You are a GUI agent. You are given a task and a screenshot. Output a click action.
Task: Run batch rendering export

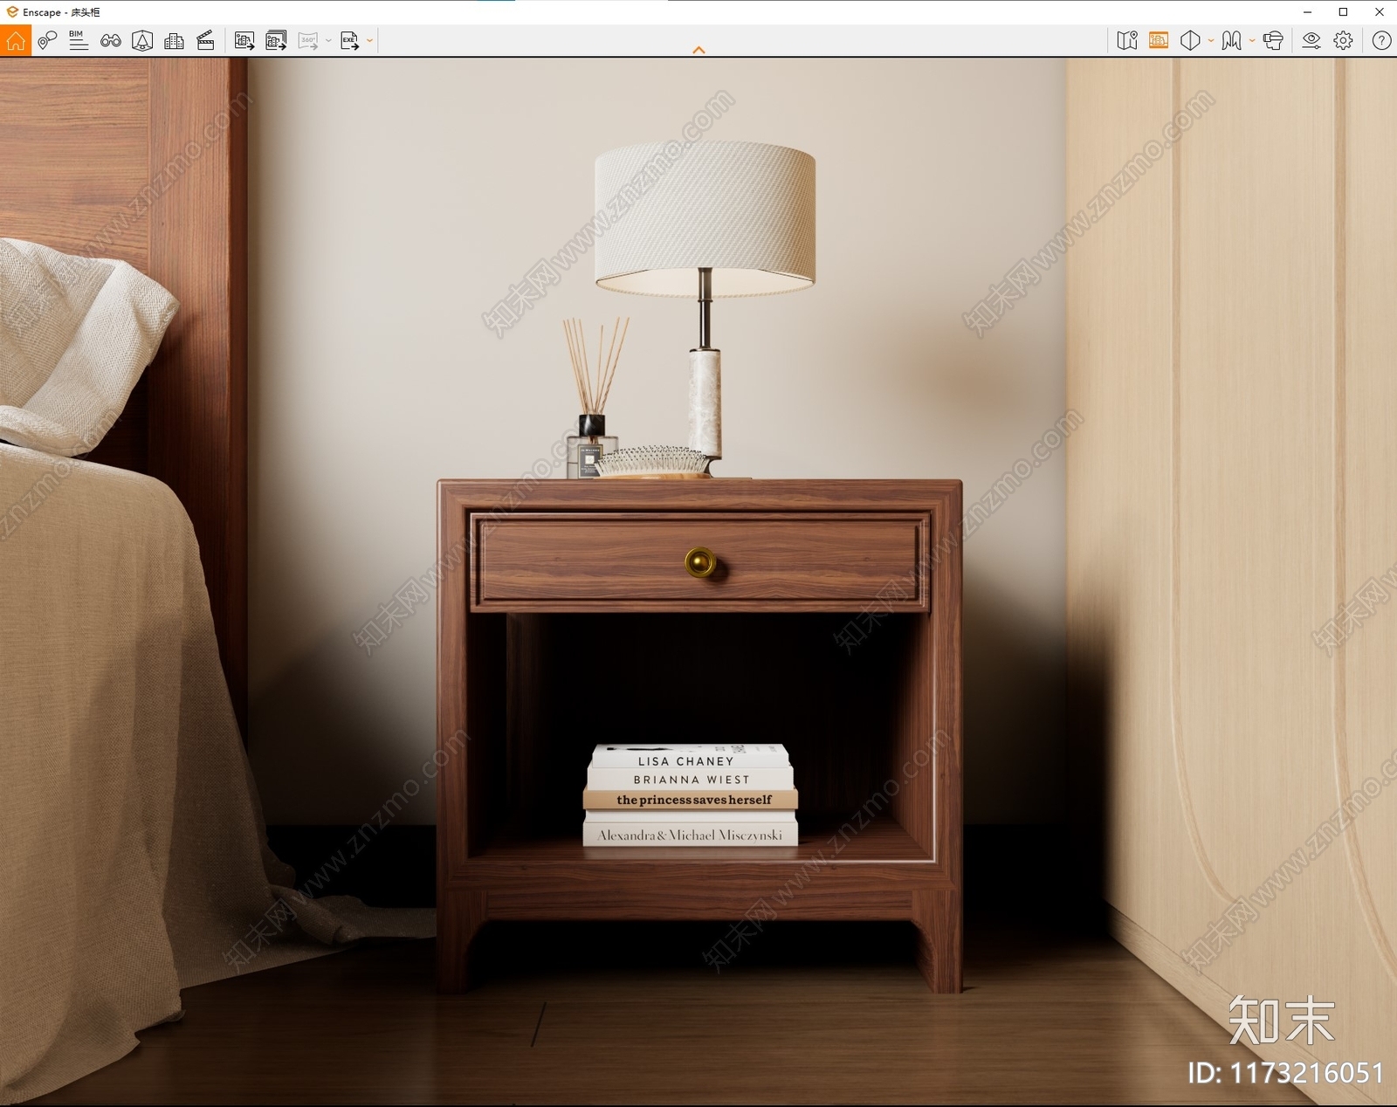pos(276,40)
